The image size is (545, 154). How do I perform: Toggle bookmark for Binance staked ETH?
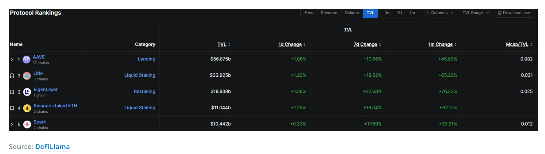click(12, 108)
